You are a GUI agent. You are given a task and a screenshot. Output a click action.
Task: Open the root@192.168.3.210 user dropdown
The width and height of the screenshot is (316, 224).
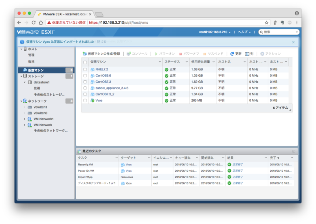(215, 32)
